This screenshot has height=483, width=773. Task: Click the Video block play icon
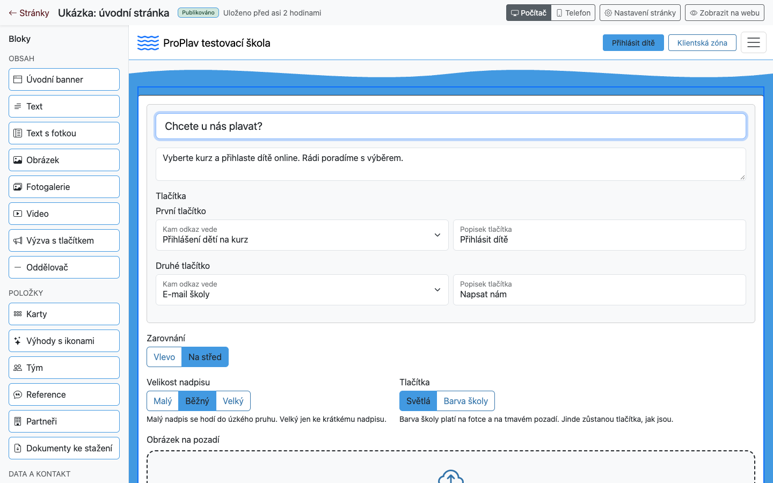tap(18, 214)
